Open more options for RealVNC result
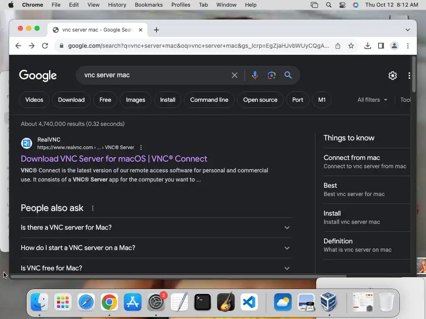This screenshot has width=426, height=319. 141,147
